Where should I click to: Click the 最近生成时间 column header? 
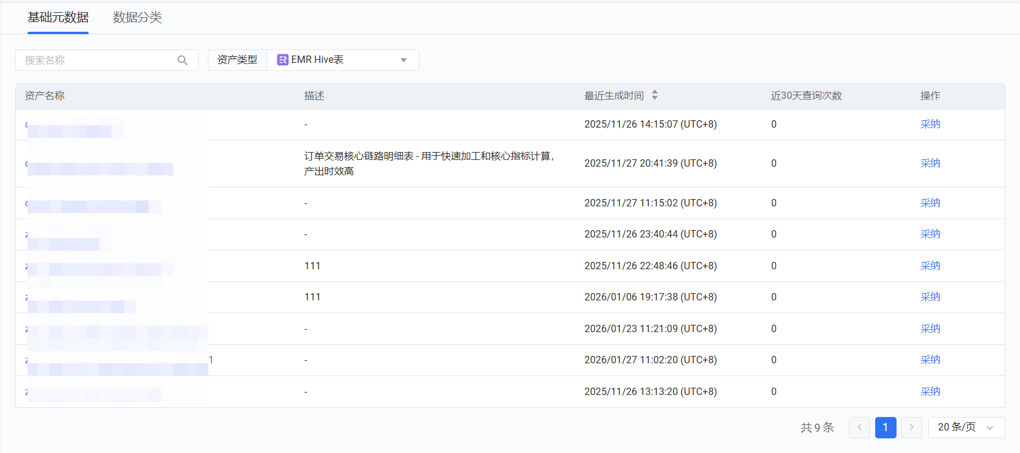pyautogui.click(x=614, y=96)
